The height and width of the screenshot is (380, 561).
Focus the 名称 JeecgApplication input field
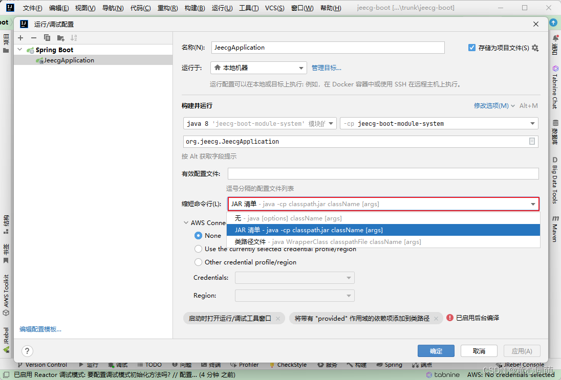[x=328, y=48]
